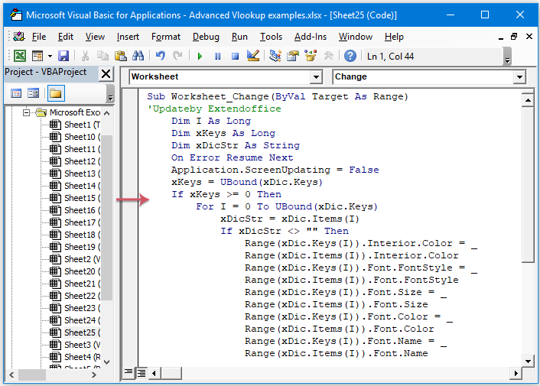Click the View Microsoft Excel icon

(19, 56)
